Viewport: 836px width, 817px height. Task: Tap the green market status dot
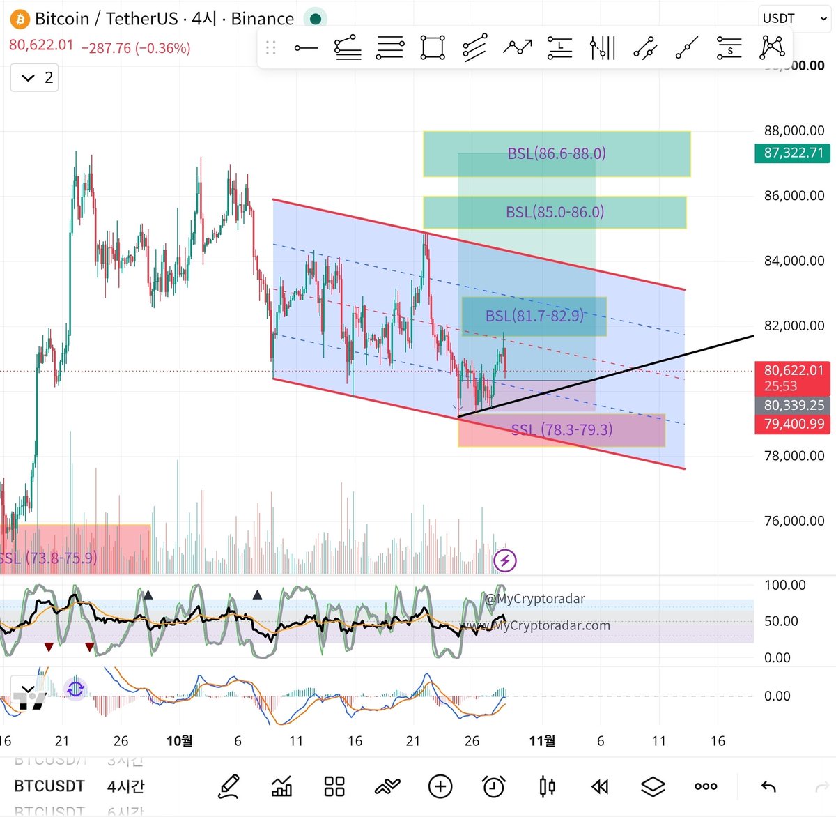click(316, 19)
